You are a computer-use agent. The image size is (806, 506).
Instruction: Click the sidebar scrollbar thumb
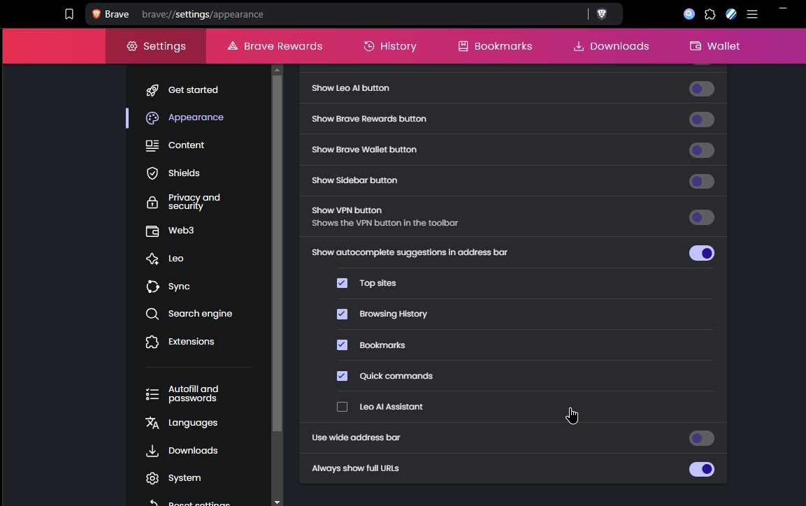coord(277,253)
